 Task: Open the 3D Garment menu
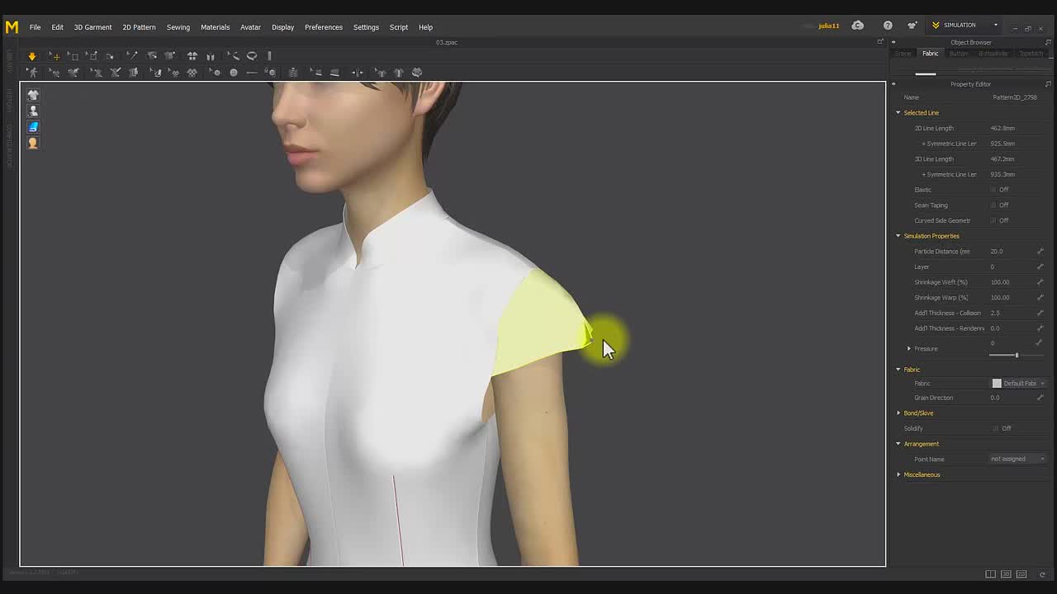point(92,27)
